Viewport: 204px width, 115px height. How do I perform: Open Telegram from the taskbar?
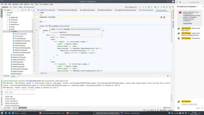coord(6,113)
